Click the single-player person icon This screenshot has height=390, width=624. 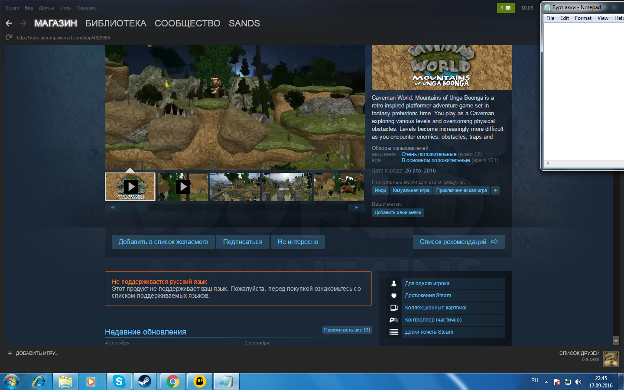click(x=394, y=283)
